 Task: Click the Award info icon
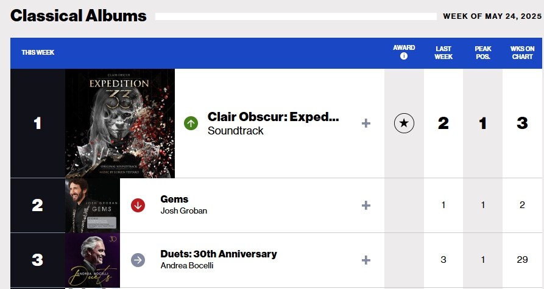tap(404, 57)
